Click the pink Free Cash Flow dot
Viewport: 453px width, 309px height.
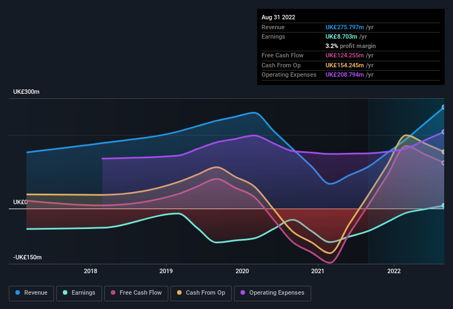pos(113,292)
